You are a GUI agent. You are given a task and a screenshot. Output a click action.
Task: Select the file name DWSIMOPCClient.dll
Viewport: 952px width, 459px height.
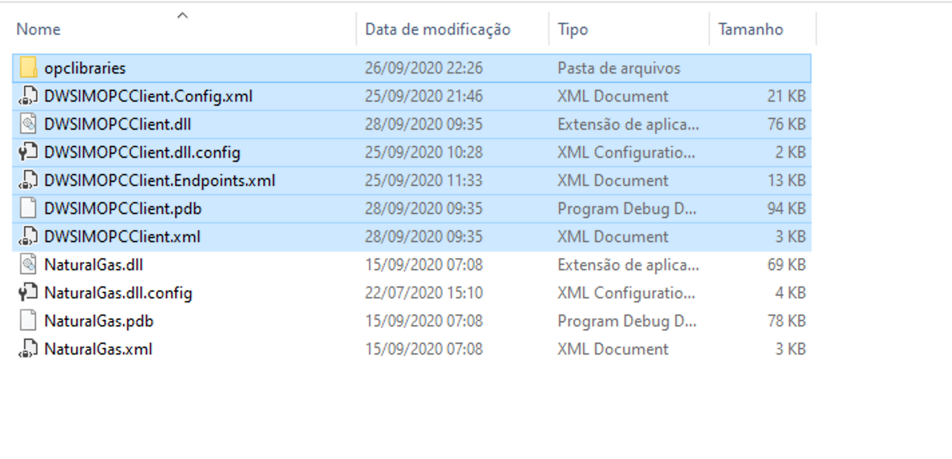(x=118, y=124)
